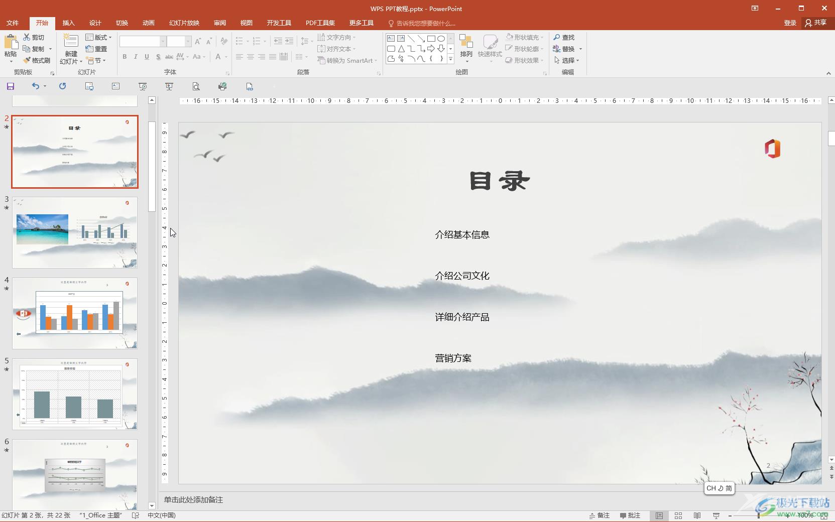Select the oval shape in shapes gallery
This screenshot has height=522, width=835.
pyautogui.click(x=441, y=39)
